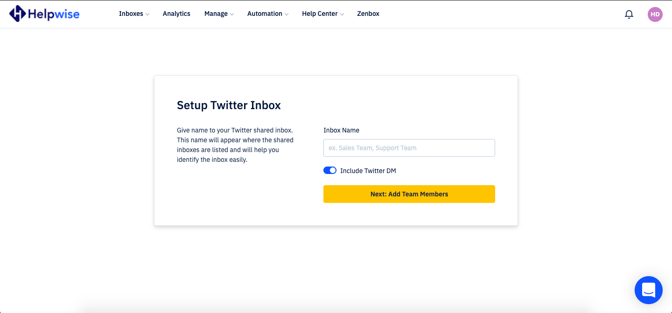Click the Helpwise logo
The height and width of the screenshot is (313, 672).
click(x=44, y=14)
